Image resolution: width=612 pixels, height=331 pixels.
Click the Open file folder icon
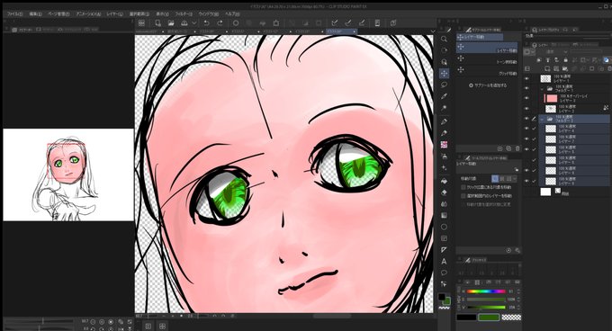pos(171,23)
